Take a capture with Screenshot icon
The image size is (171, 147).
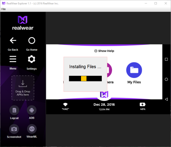(x=14, y=129)
